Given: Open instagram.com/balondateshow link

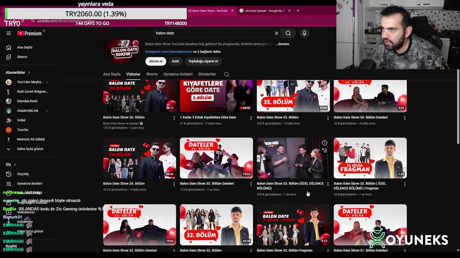Looking at the screenshot, I should click(169, 52).
